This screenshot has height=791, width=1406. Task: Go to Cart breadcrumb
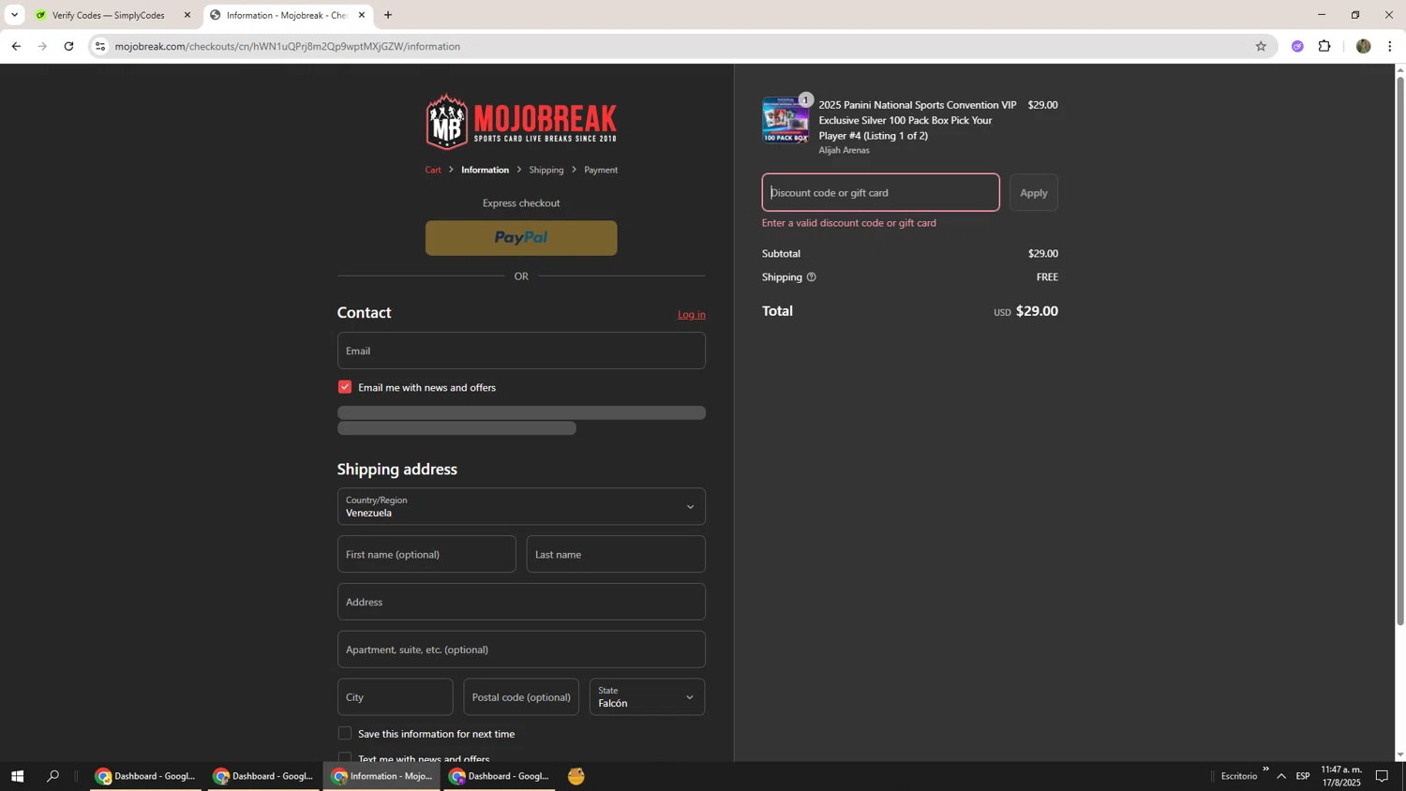click(x=433, y=171)
